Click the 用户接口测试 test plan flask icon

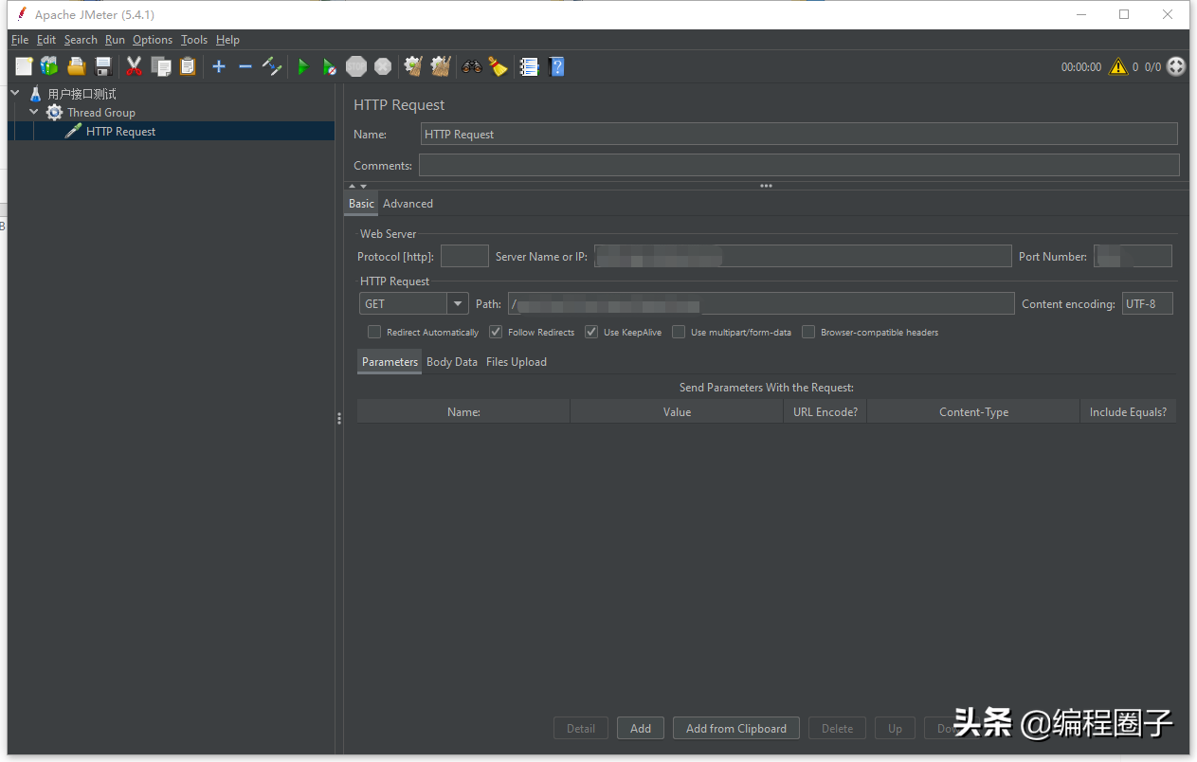tap(36, 94)
